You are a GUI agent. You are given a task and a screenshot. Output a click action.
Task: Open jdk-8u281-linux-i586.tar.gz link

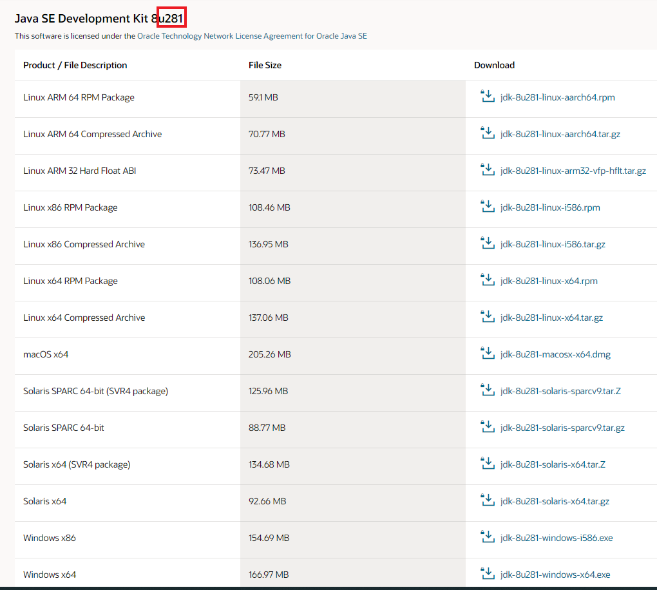click(x=553, y=244)
